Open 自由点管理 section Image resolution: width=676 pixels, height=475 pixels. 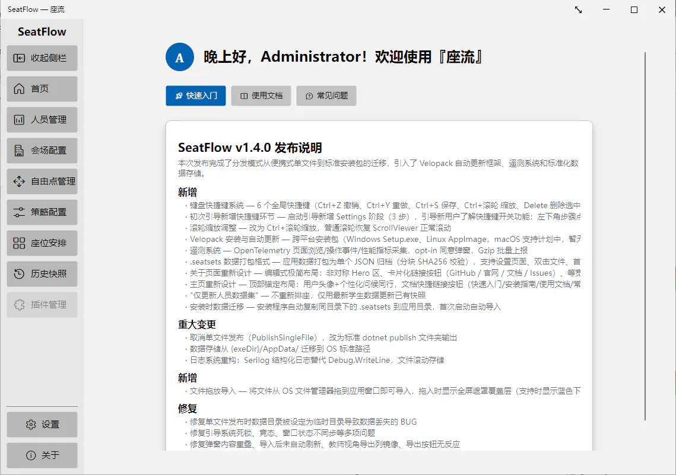tap(42, 181)
